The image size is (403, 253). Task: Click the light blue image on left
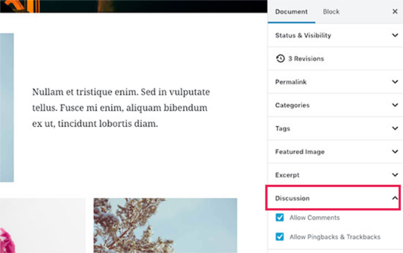(7, 107)
